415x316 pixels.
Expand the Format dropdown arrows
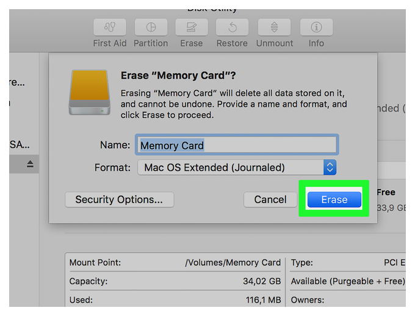click(x=330, y=167)
